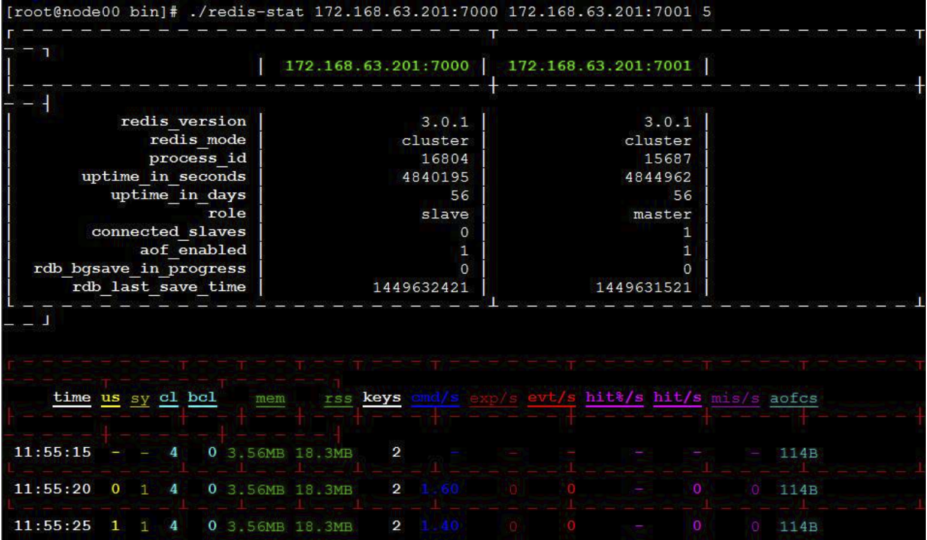Click the red evt/s column header
Image resolution: width=927 pixels, height=540 pixels.
click(x=552, y=398)
